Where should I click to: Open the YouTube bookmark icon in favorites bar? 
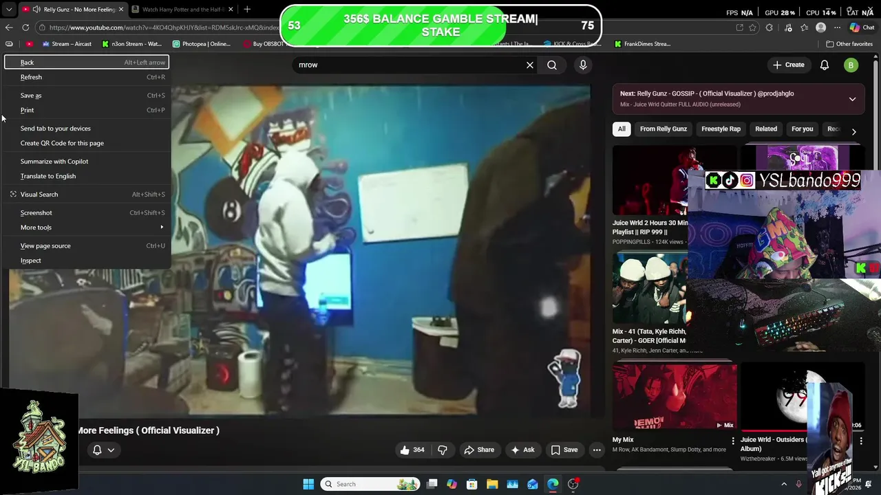click(29, 44)
